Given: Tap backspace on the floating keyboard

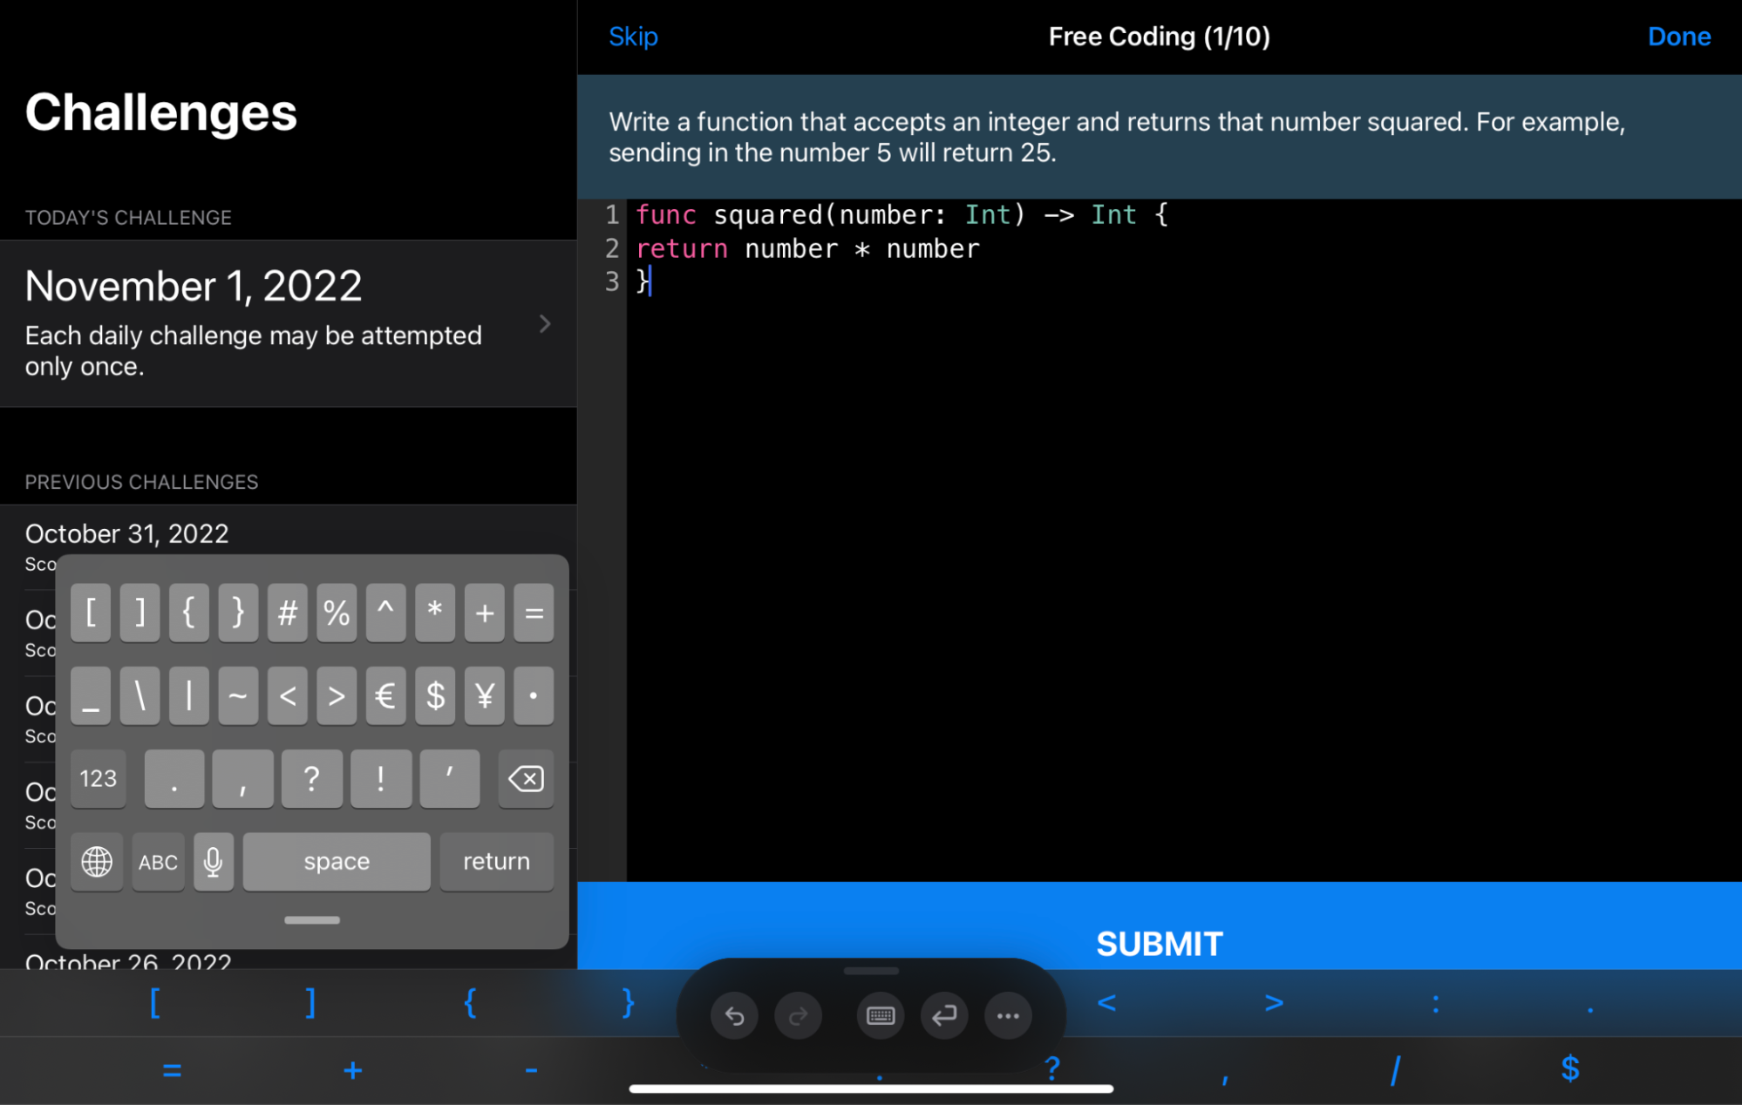Looking at the screenshot, I should [526, 778].
